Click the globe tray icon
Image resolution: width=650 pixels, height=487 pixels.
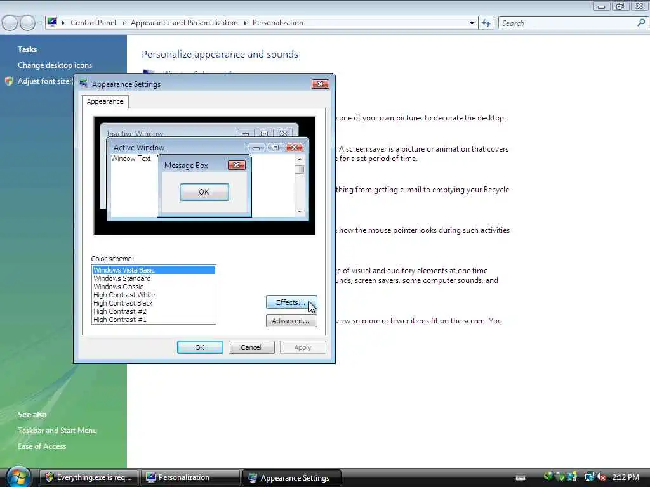click(x=548, y=477)
